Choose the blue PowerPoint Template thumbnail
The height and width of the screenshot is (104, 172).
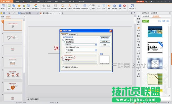(x=155, y=32)
